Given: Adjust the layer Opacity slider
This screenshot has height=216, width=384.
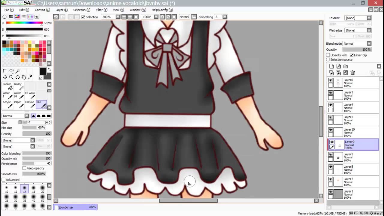Looking at the screenshot, I should [x=357, y=49].
